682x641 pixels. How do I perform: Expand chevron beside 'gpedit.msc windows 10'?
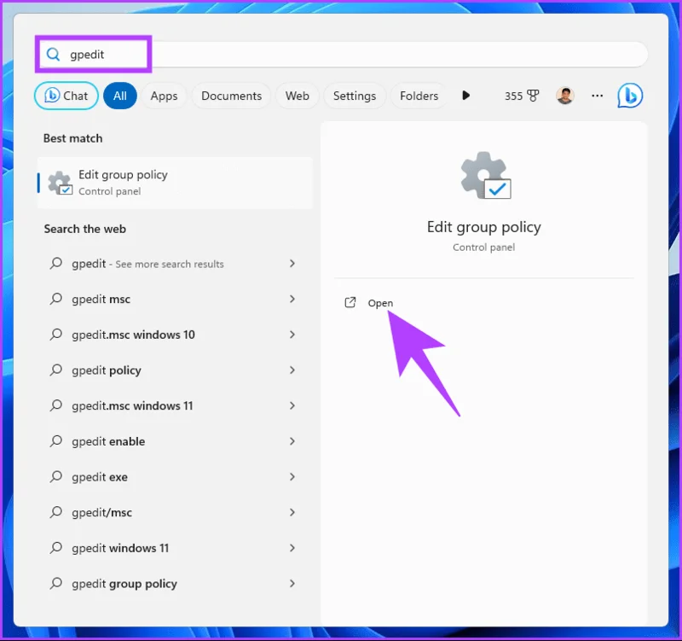[292, 335]
